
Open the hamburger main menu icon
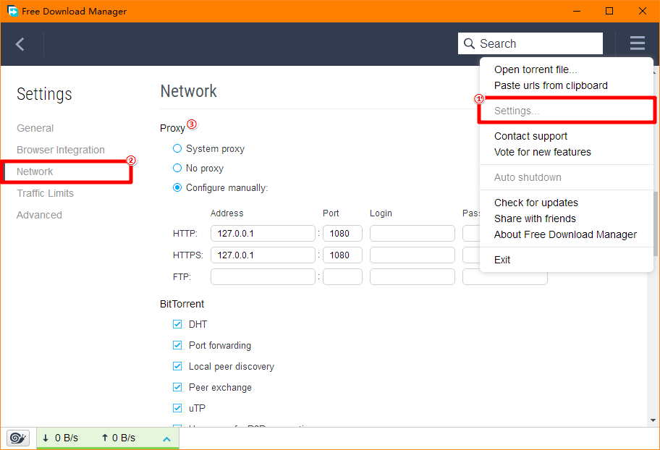[x=638, y=43]
